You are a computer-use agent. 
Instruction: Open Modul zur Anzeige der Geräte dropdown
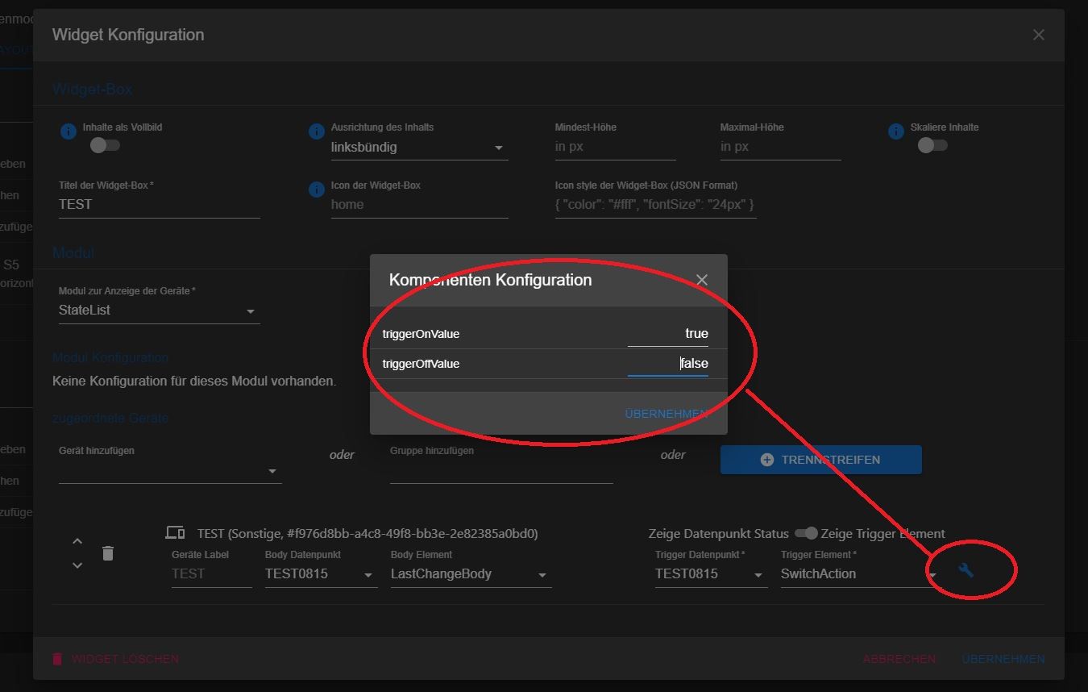(159, 311)
